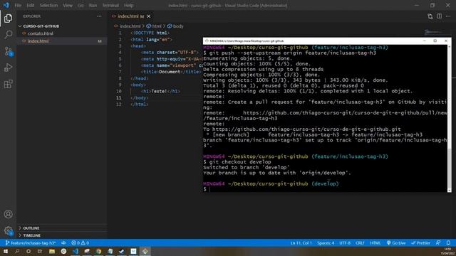The image size is (456, 256).
Task: Open the Edit menu
Action: click(x=30, y=5)
